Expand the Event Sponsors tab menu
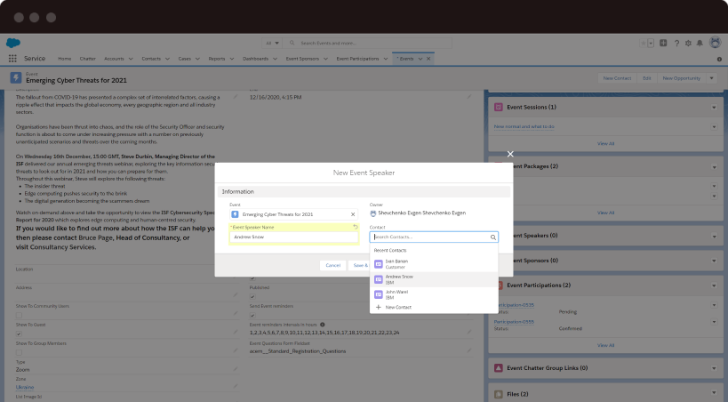The width and height of the screenshot is (728, 402). click(325, 59)
